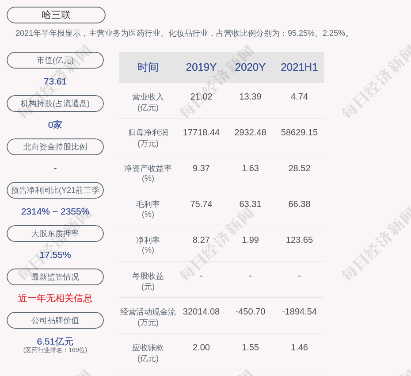The height and width of the screenshot is (376, 411).
Task: Click the red 近一年无相关信息 text
Action: pyautogui.click(x=55, y=298)
